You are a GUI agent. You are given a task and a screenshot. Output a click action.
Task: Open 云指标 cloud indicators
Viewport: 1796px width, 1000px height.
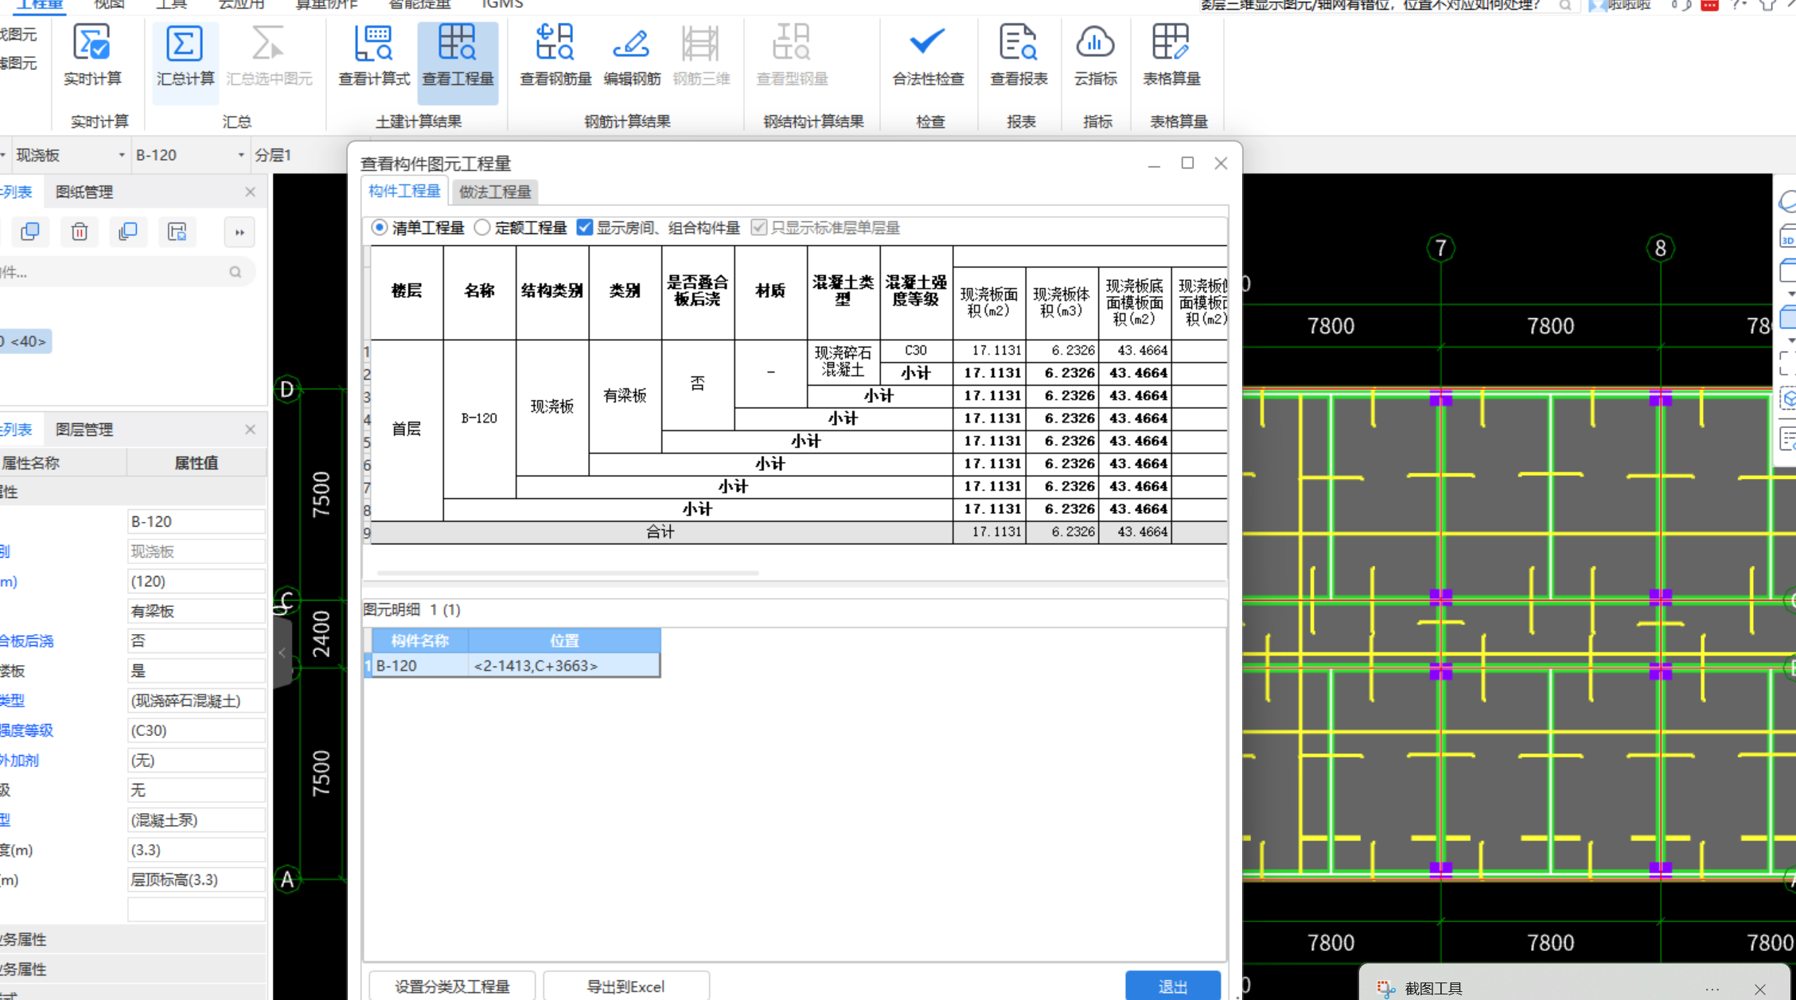click(x=1095, y=56)
